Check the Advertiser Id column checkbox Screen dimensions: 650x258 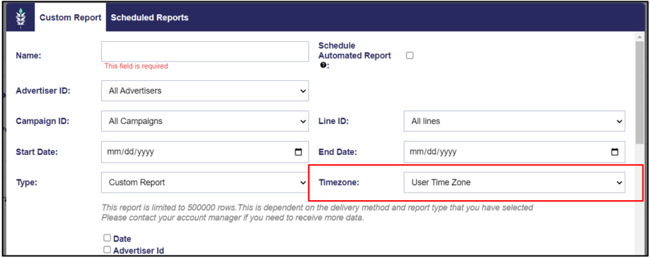click(x=107, y=250)
